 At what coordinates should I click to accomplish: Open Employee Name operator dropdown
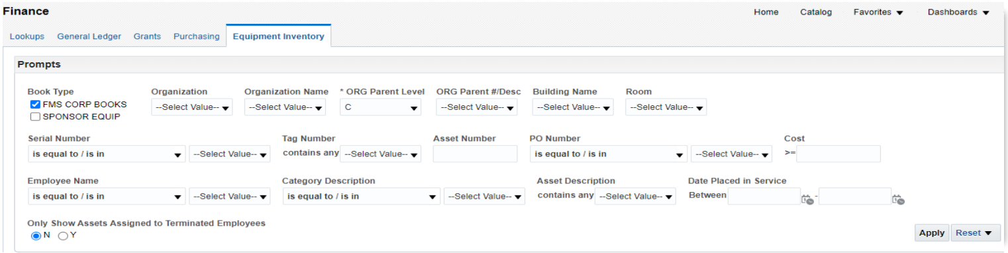107,197
